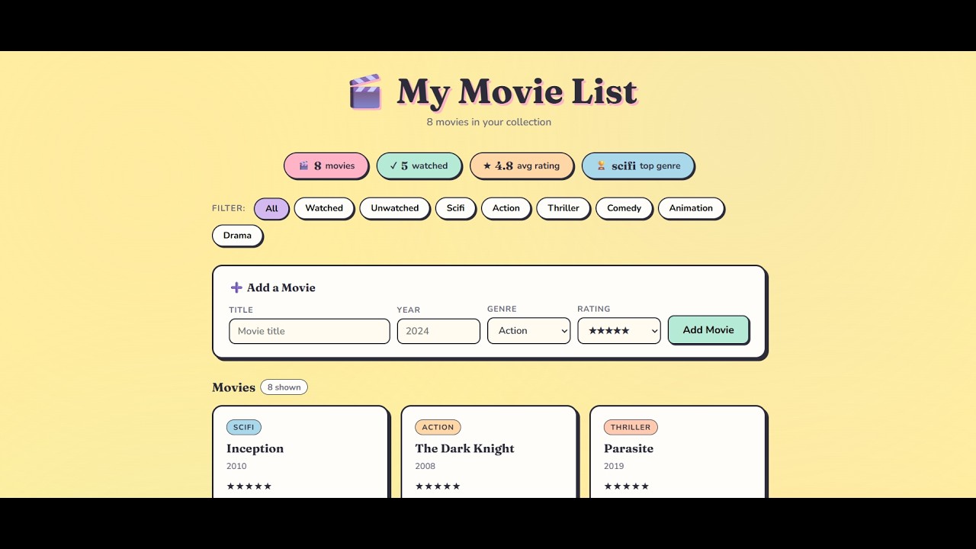Click the purple plus icon beside Add a Movie
This screenshot has width=976, height=549.
(236, 287)
